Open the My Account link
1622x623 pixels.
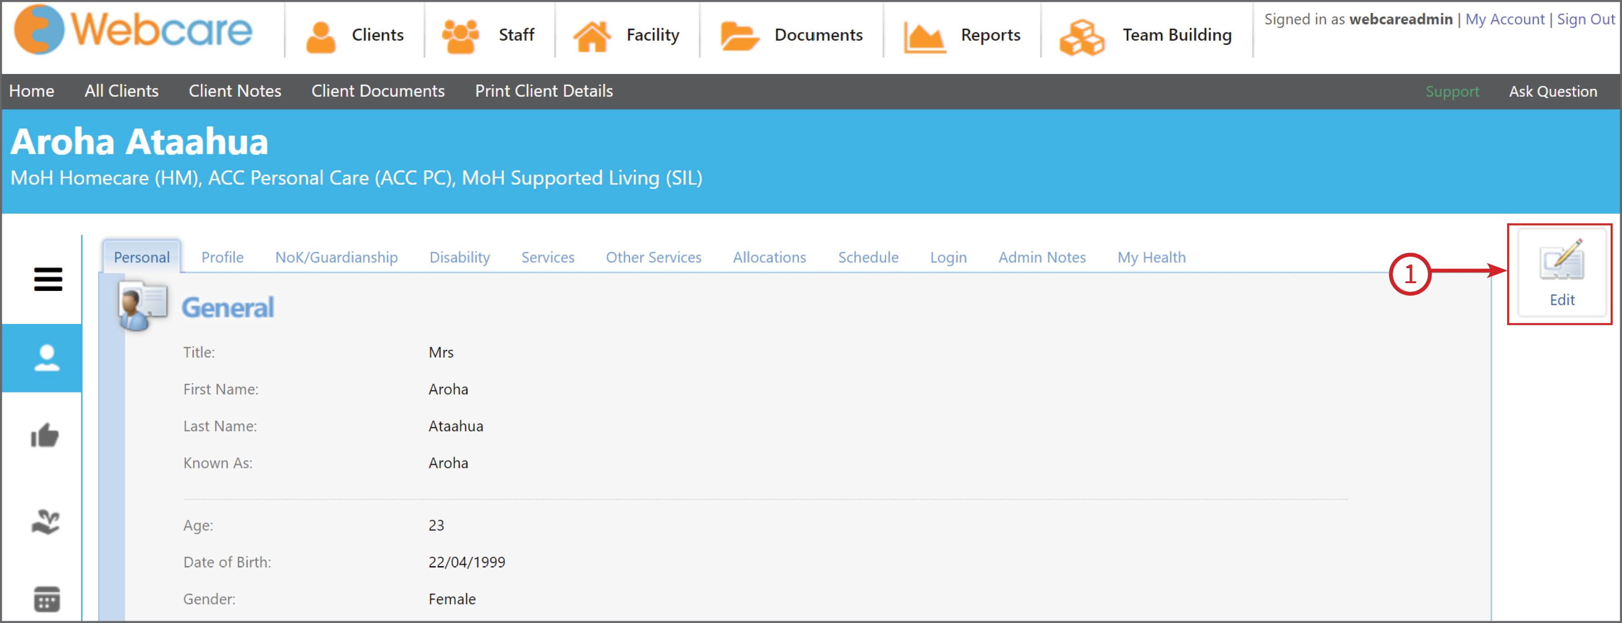coord(1504,20)
